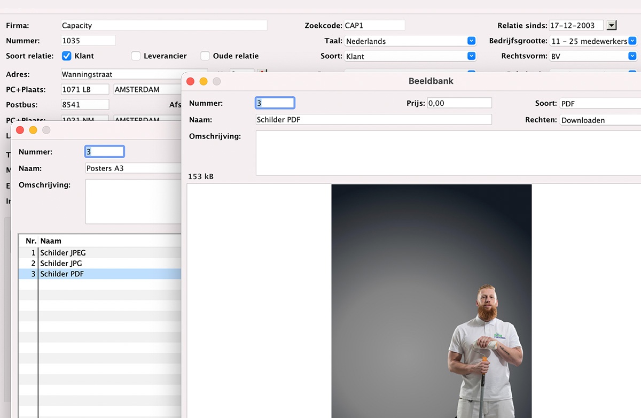Screen dimensions: 641x418
Task: Click the Relatie sinds date field
Action: [576, 25]
